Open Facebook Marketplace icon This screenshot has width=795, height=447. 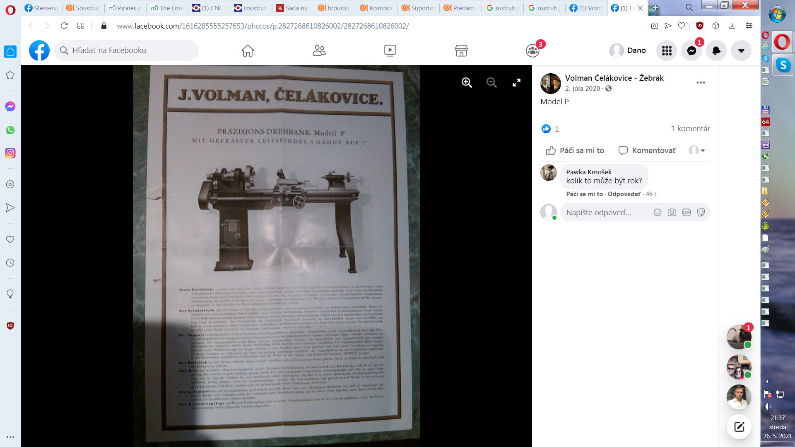tap(461, 50)
